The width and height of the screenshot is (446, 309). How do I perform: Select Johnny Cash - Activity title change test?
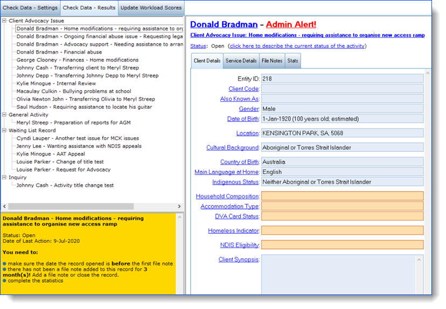point(65,185)
